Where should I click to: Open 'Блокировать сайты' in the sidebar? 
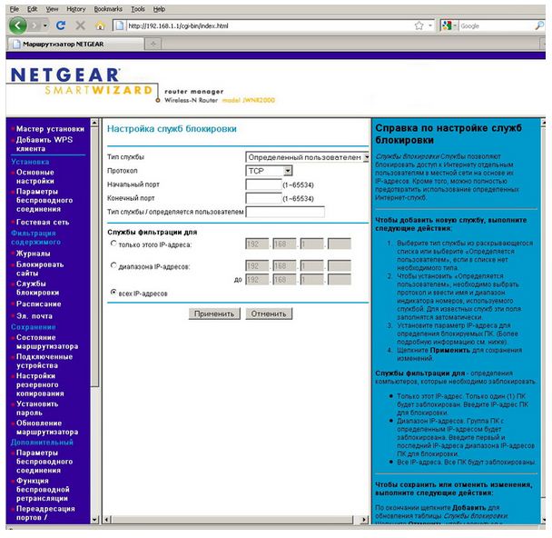[40, 269]
